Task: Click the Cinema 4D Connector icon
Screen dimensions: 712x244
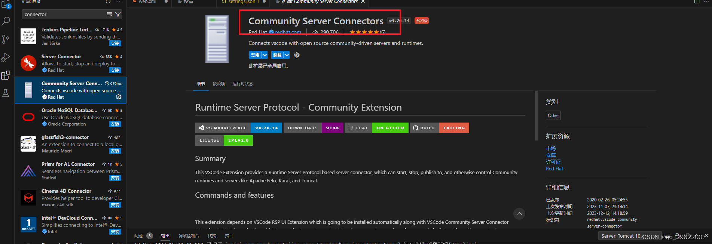Action: 28,198
